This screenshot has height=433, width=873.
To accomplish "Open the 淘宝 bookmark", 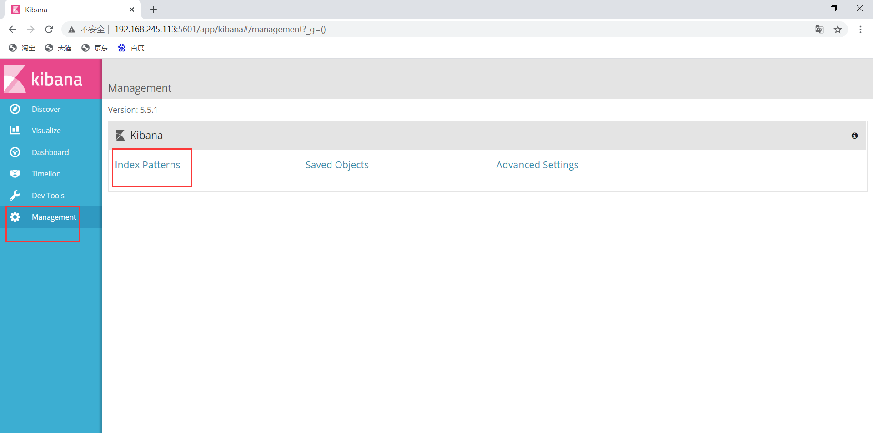I will click(22, 48).
